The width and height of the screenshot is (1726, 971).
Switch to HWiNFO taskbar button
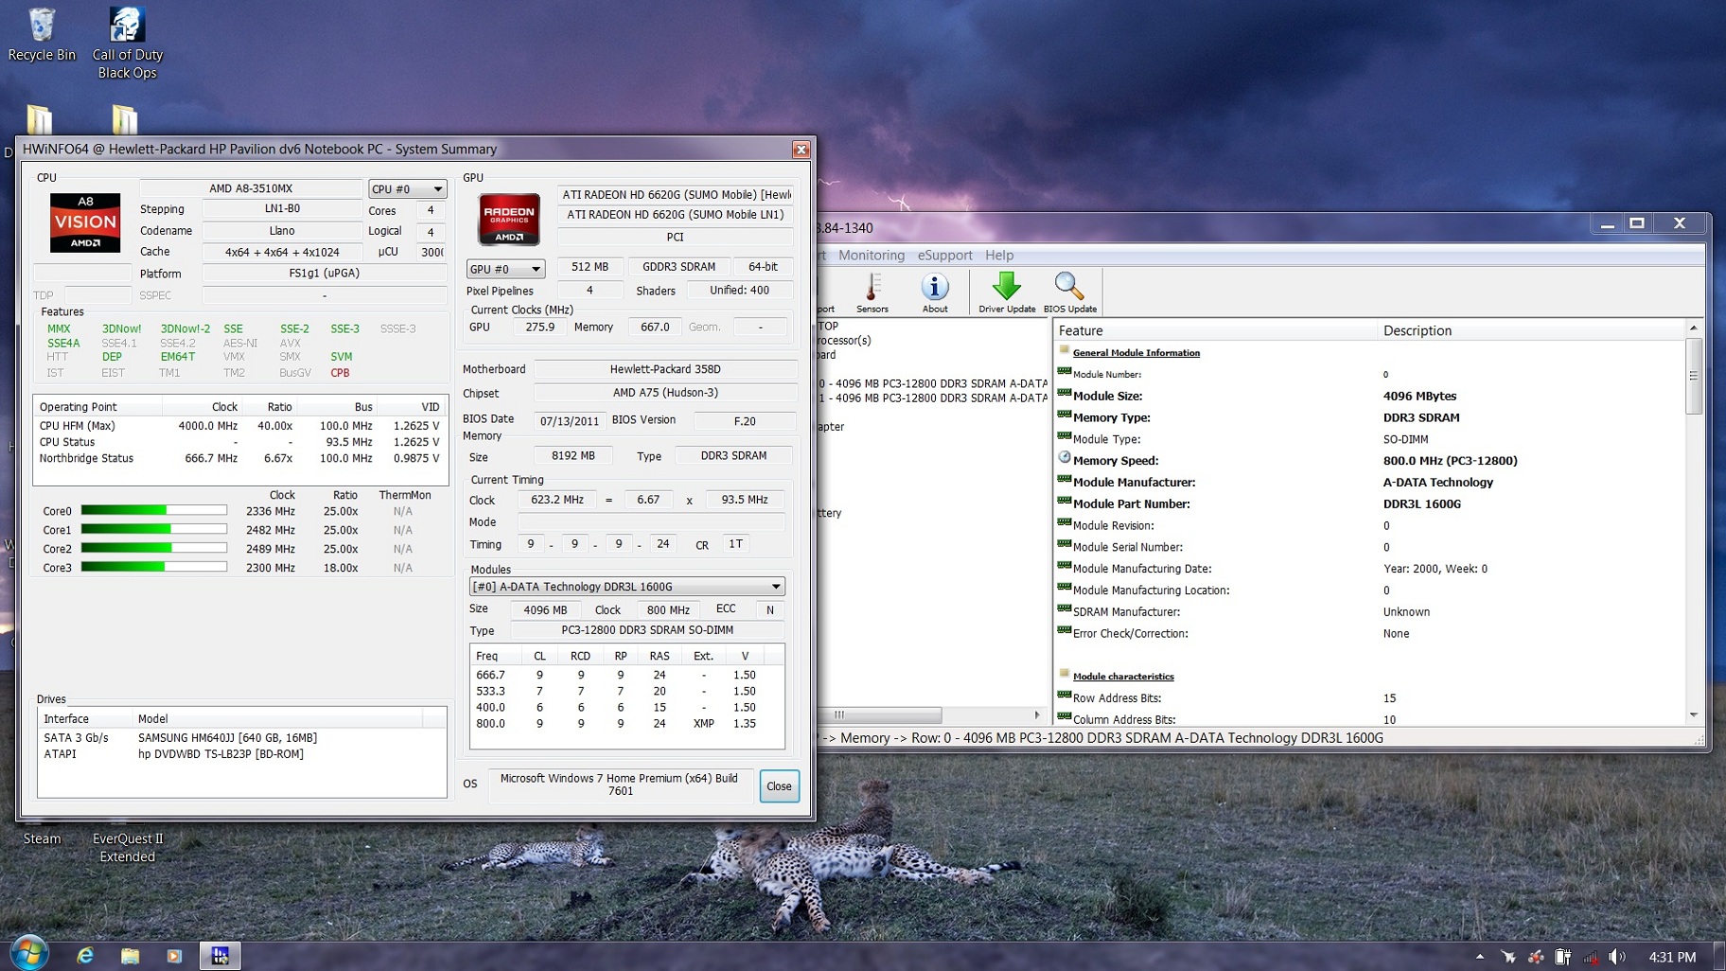(x=220, y=956)
